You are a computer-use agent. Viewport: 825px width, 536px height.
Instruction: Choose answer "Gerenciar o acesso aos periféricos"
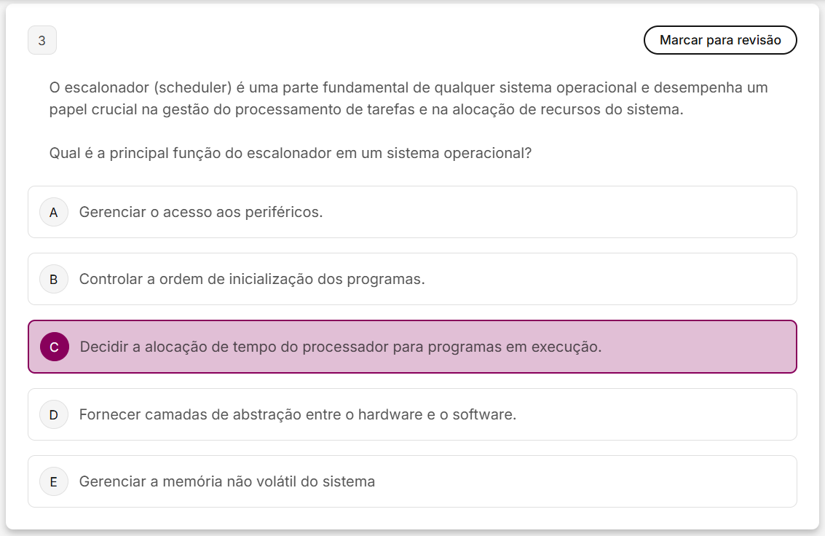(x=200, y=212)
